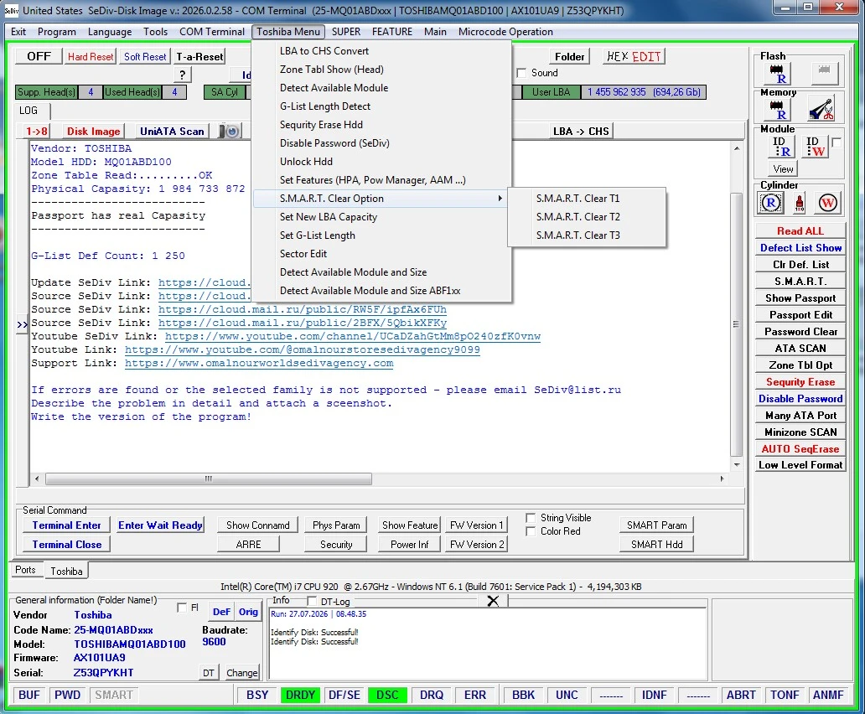Choose Set New LBA Capacity

point(380,217)
